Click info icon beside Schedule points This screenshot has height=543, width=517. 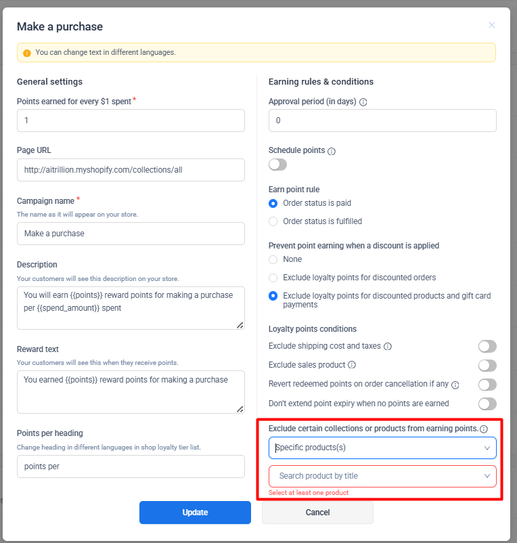(x=332, y=151)
